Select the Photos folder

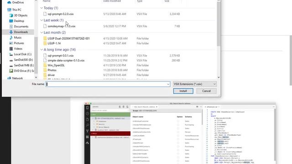point(52,70)
